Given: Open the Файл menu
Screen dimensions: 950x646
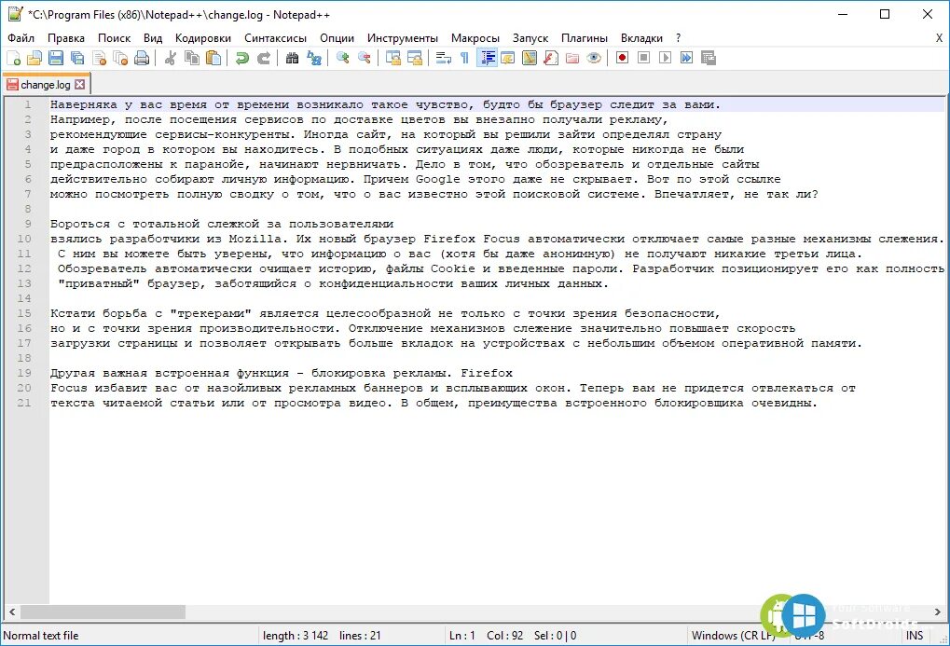Looking at the screenshot, I should (x=21, y=38).
